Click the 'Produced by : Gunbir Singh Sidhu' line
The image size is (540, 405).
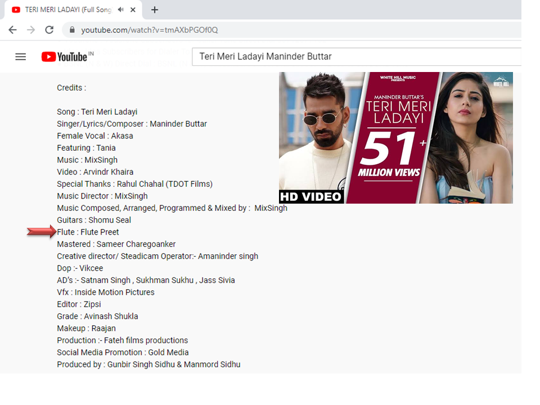(148, 364)
